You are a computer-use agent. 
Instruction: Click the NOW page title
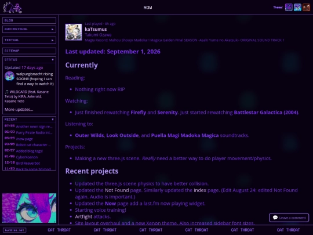(x=148, y=8)
